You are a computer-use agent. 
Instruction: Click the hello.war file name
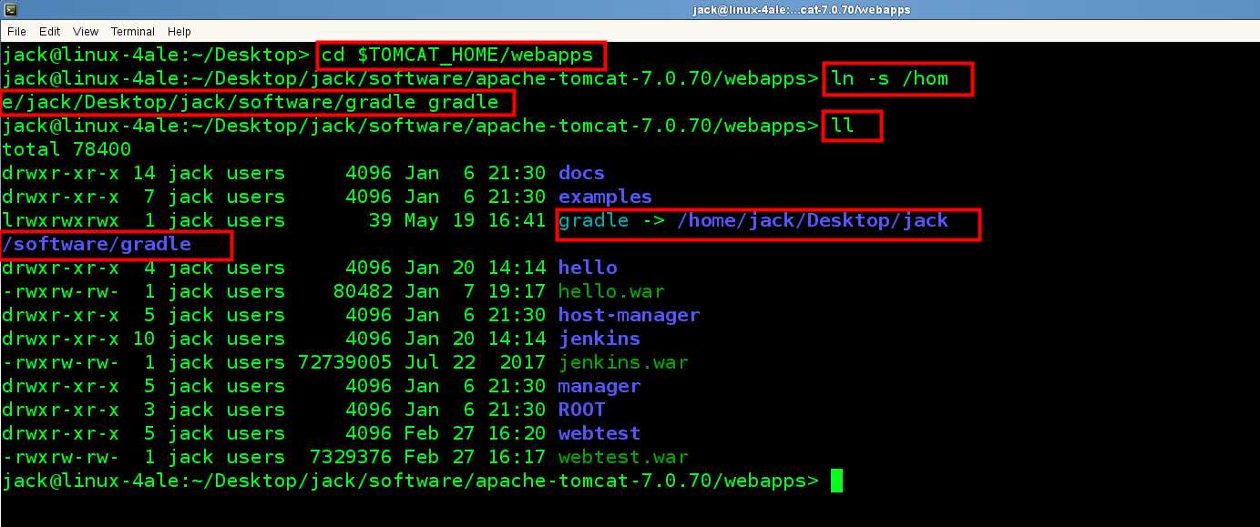610,291
